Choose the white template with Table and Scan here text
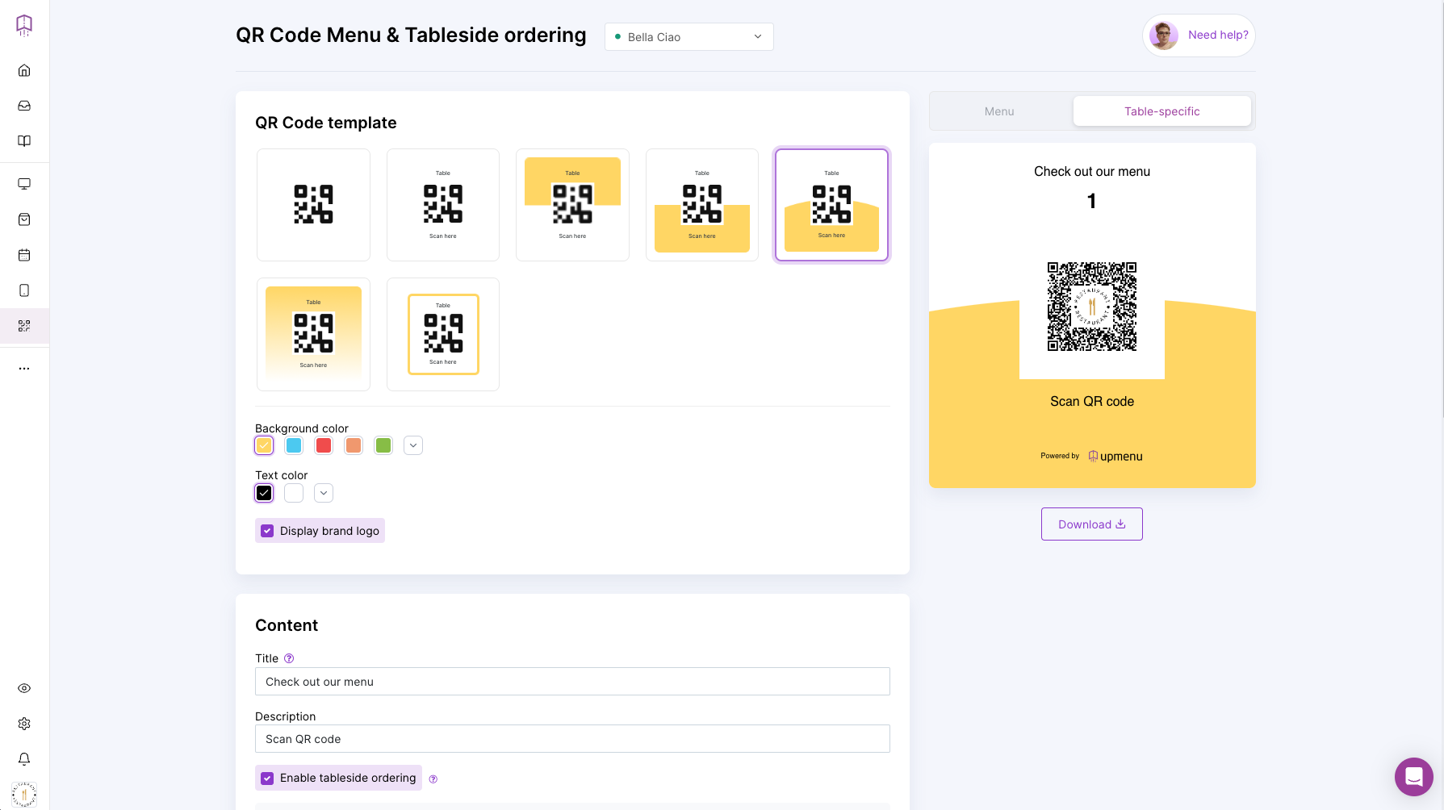This screenshot has height=810, width=1444. [x=443, y=205]
